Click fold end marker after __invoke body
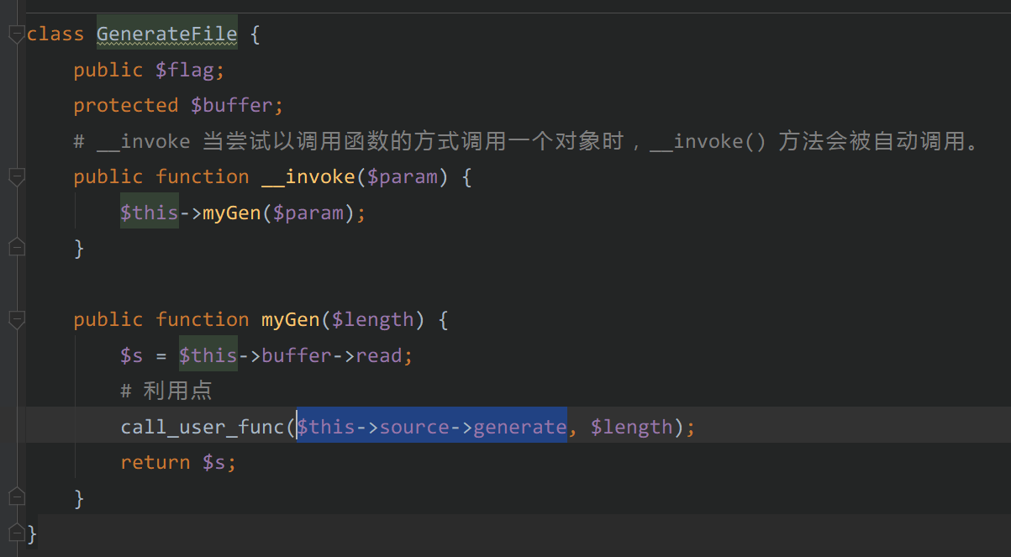 (x=16, y=247)
